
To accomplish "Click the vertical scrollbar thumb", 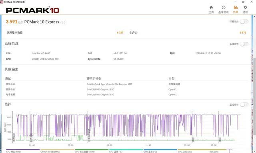I will click(254, 96).
